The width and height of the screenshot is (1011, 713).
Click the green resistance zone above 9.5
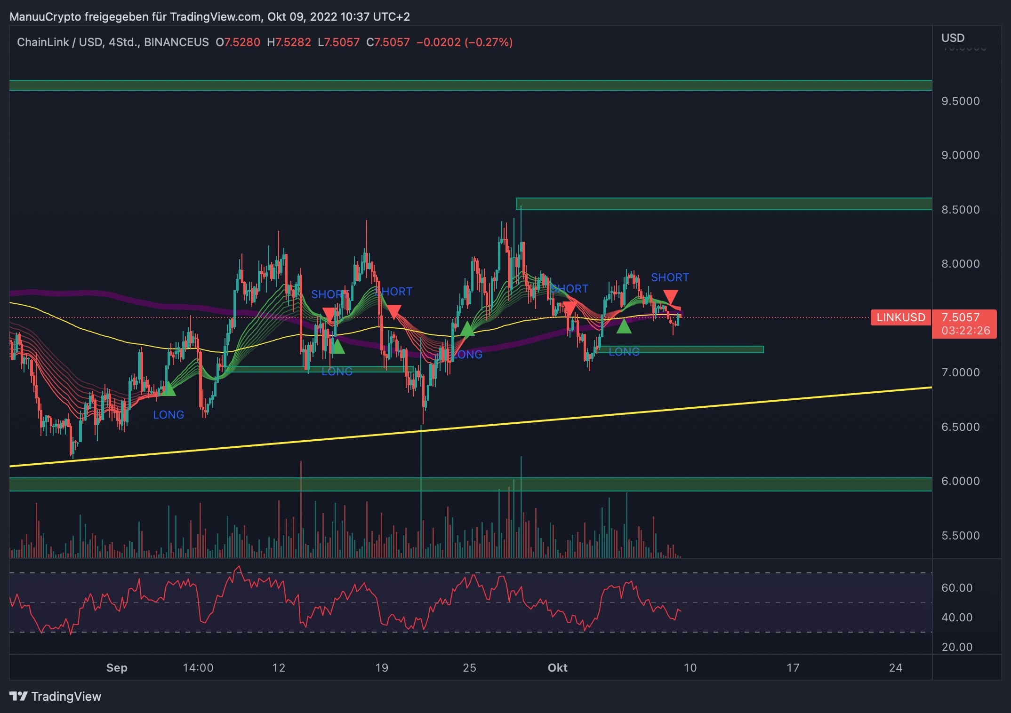tap(471, 85)
